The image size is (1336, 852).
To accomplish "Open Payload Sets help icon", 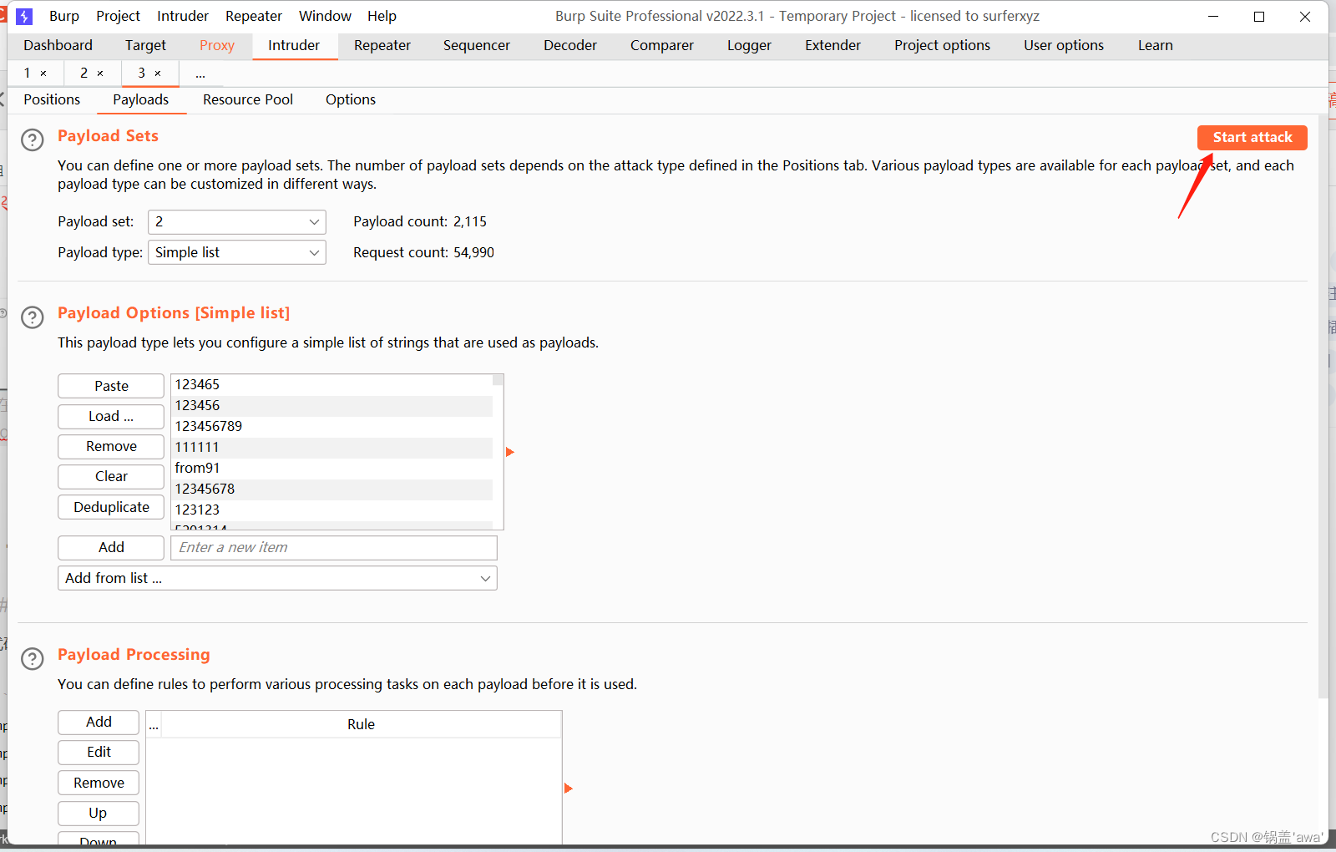I will [32, 139].
